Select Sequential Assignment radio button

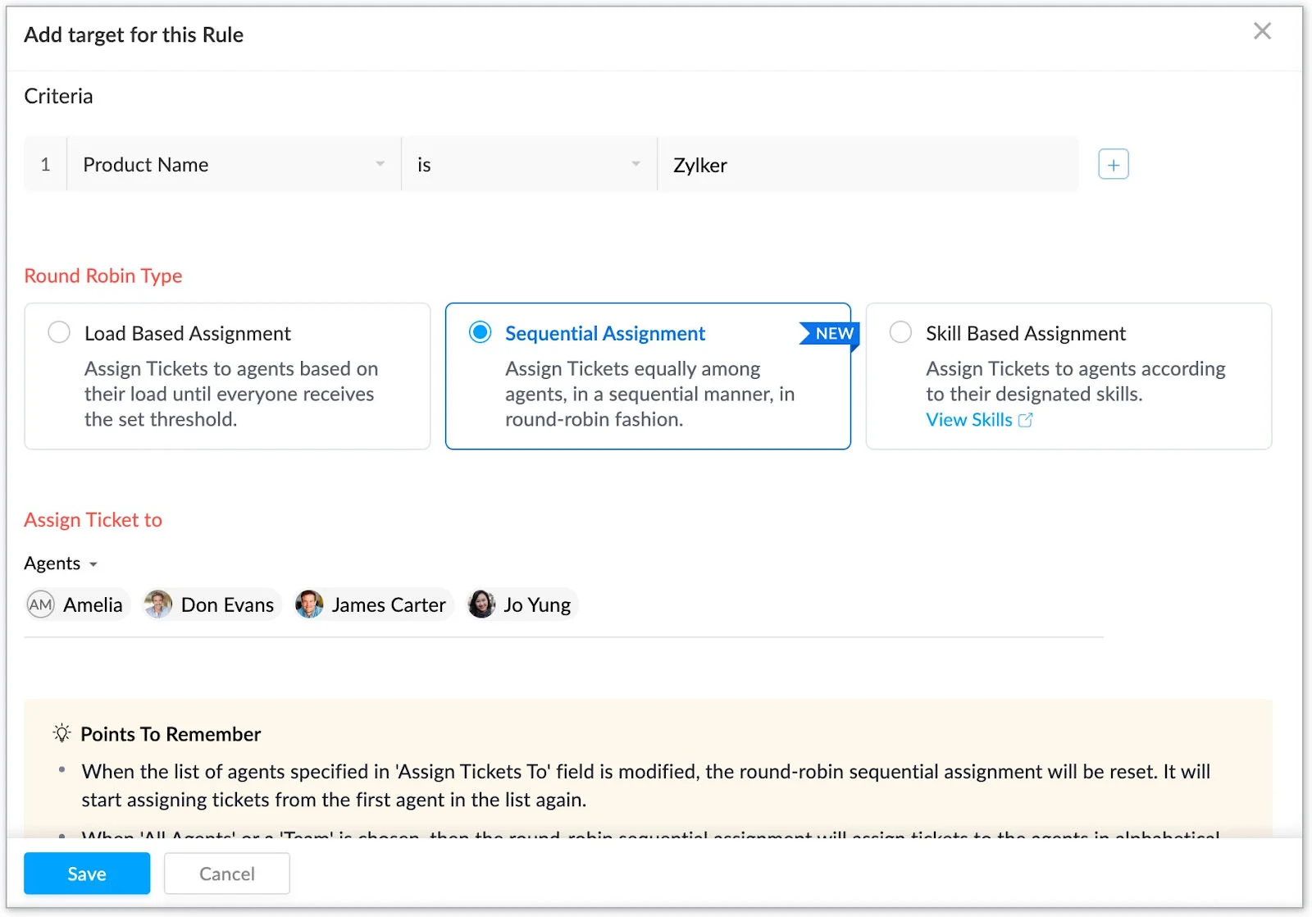[x=480, y=332]
